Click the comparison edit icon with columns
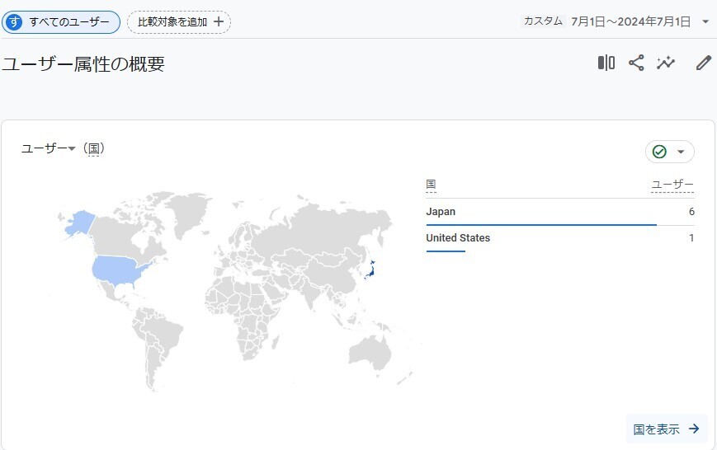 (606, 63)
